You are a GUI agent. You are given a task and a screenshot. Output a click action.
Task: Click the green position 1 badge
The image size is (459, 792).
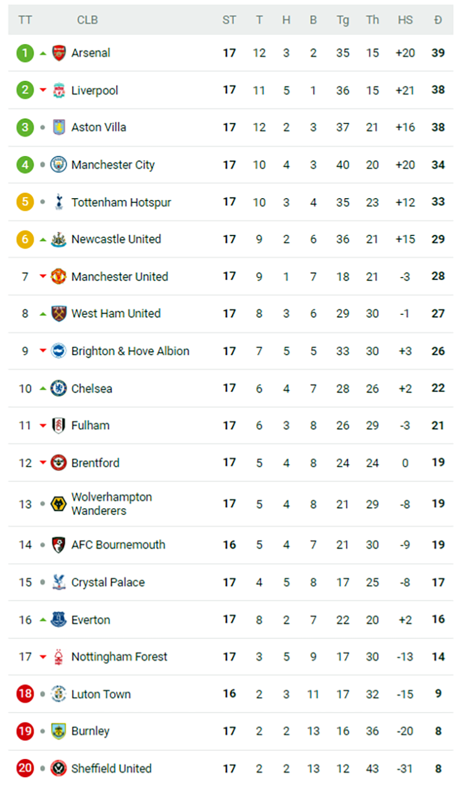pyautogui.click(x=25, y=53)
